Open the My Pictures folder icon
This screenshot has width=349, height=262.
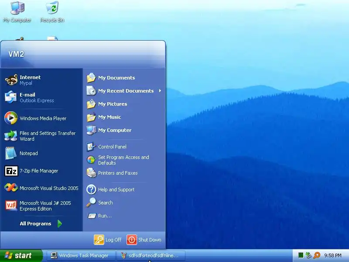pos(91,104)
